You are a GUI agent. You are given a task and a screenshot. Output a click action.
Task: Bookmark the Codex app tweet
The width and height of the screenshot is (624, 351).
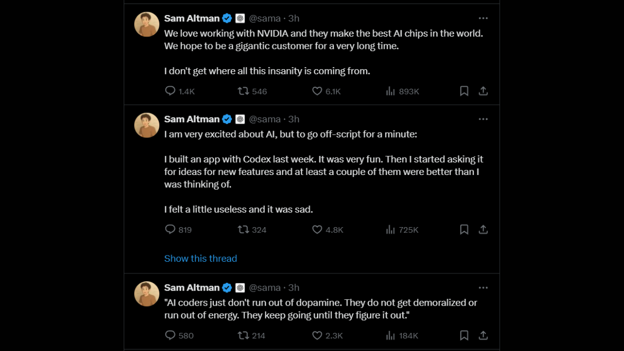click(x=464, y=230)
